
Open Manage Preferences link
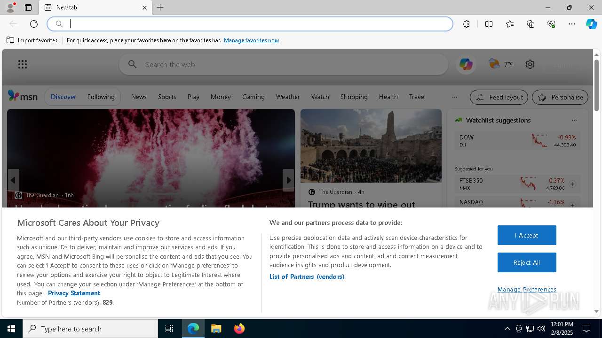tap(527, 289)
